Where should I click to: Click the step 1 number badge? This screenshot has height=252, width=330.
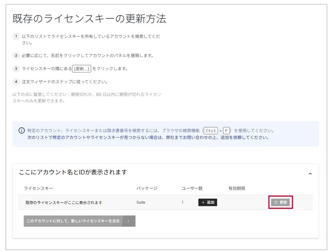coord(16,36)
